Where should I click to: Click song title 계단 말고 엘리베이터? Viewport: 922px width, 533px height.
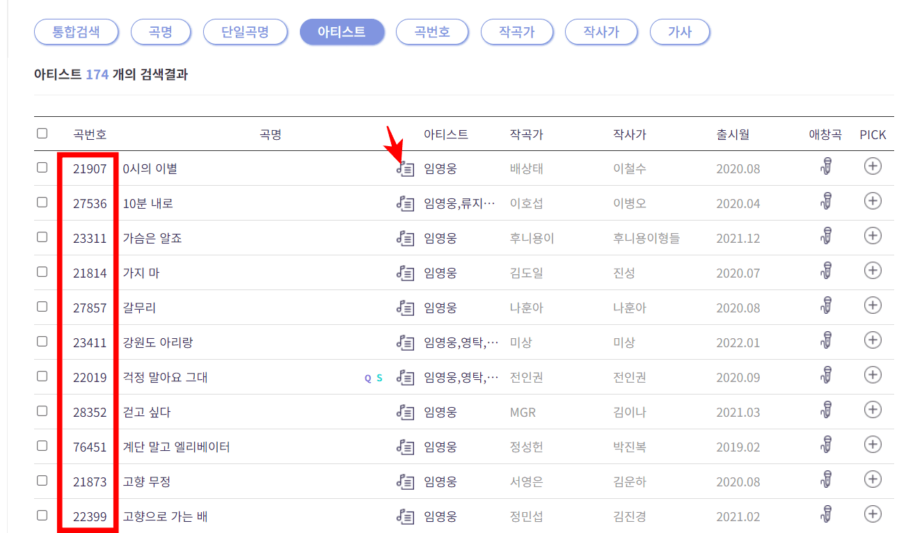176,447
